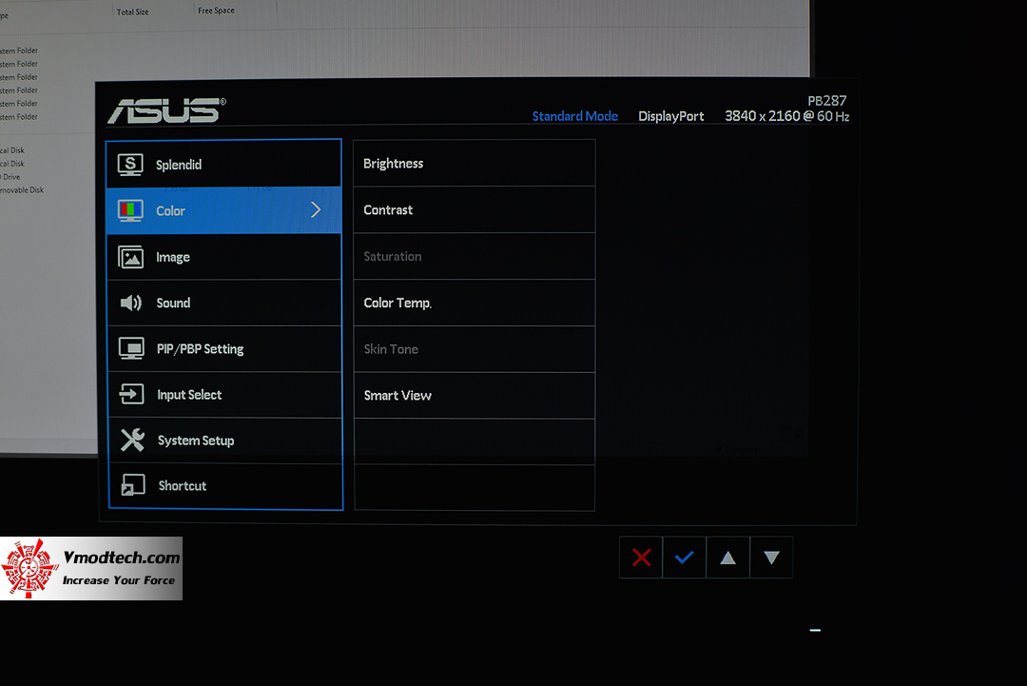Open the System Setup menu
The width and height of the screenshot is (1027, 686).
point(224,441)
